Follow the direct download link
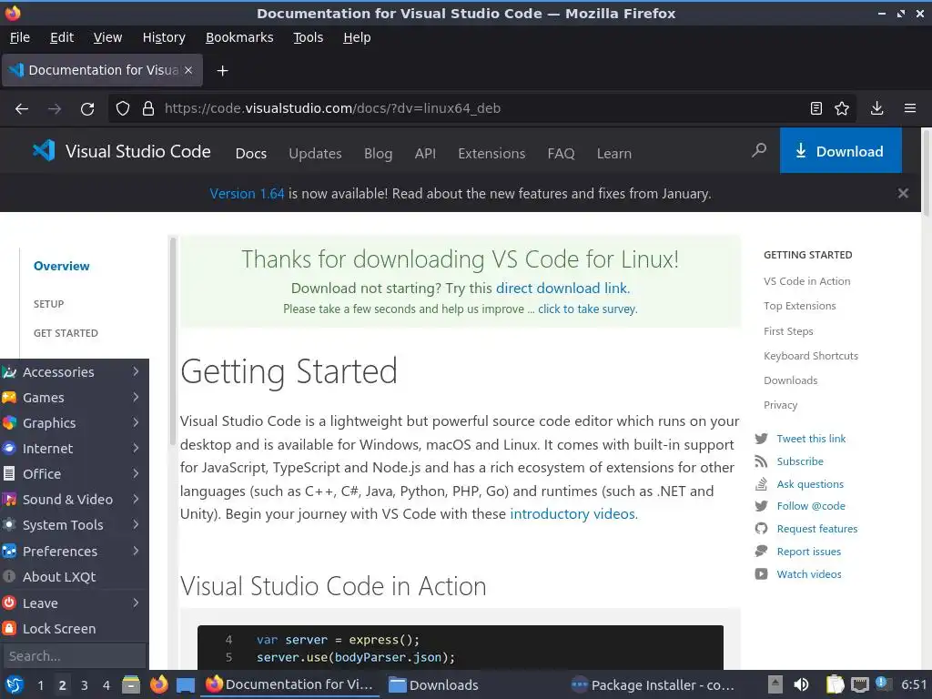Screen dimensions: 932x699 [x=562, y=289]
